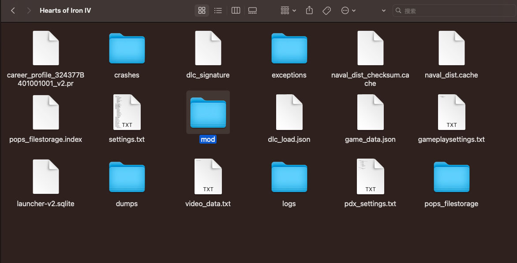Select the mod folder icon
The width and height of the screenshot is (517, 263).
pyautogui.click(x=208, y=112)
